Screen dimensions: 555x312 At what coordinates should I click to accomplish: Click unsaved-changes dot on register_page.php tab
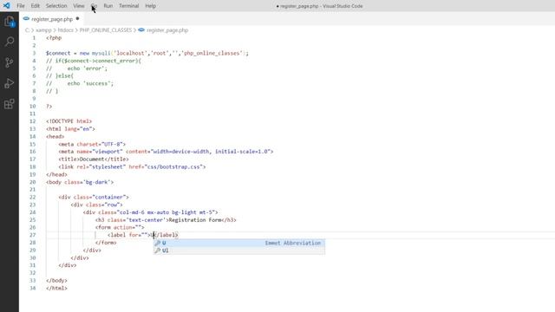(x=77, y=19)
